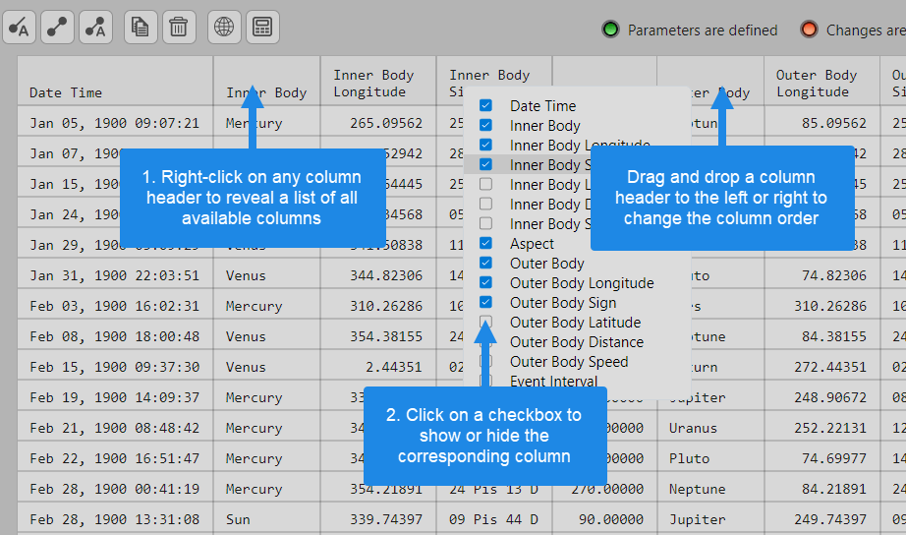Select Event Interval in the column list
This screenshot has width=906, height=535.
click(553, 381)
